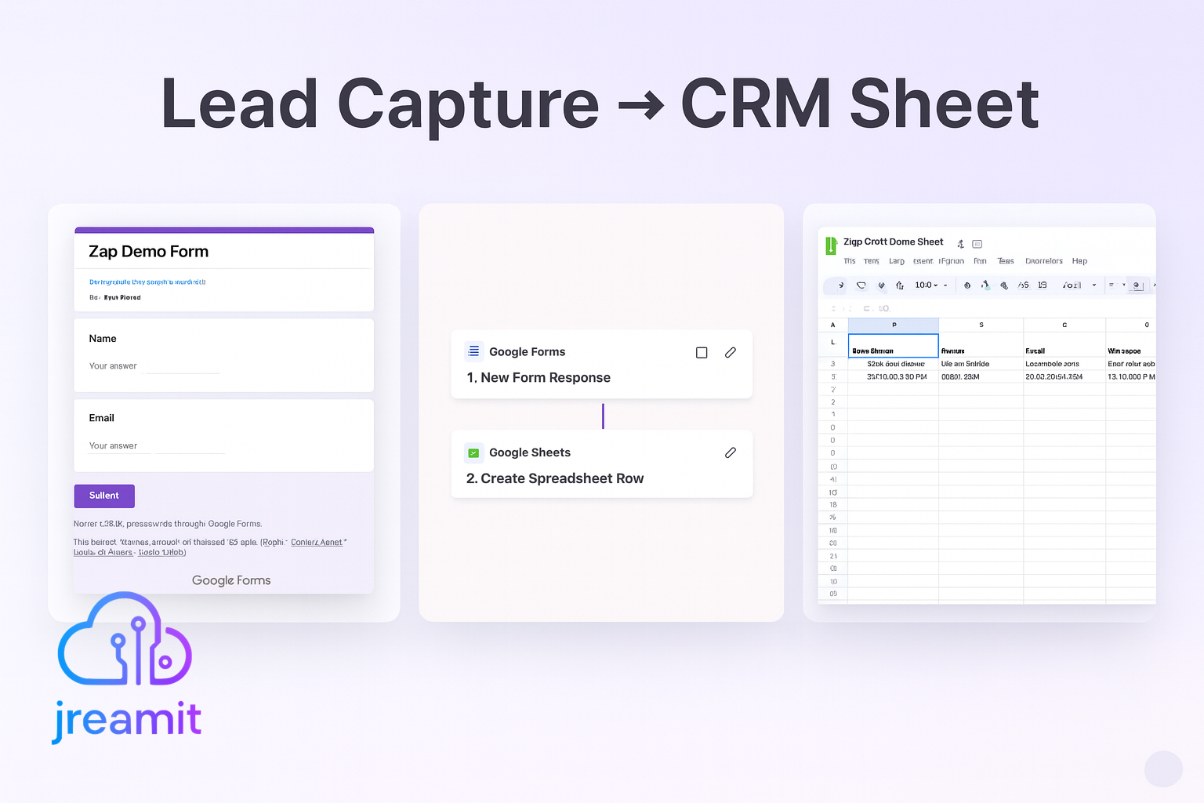Open the font size dropdown showing 10
Viewport: 1204px width, 803px height.
tap(927, 285)
